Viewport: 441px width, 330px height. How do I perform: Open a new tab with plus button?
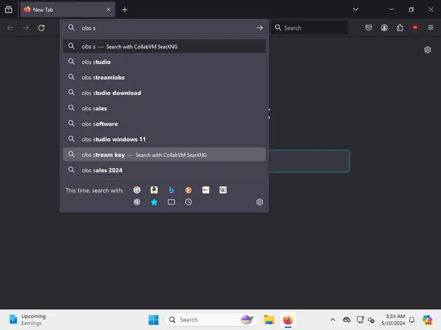point(124,10)
